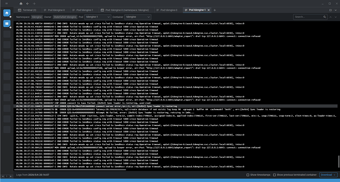
Task: Close the active Pod tdengine-1 tab
Action: [x=208, y=10]
